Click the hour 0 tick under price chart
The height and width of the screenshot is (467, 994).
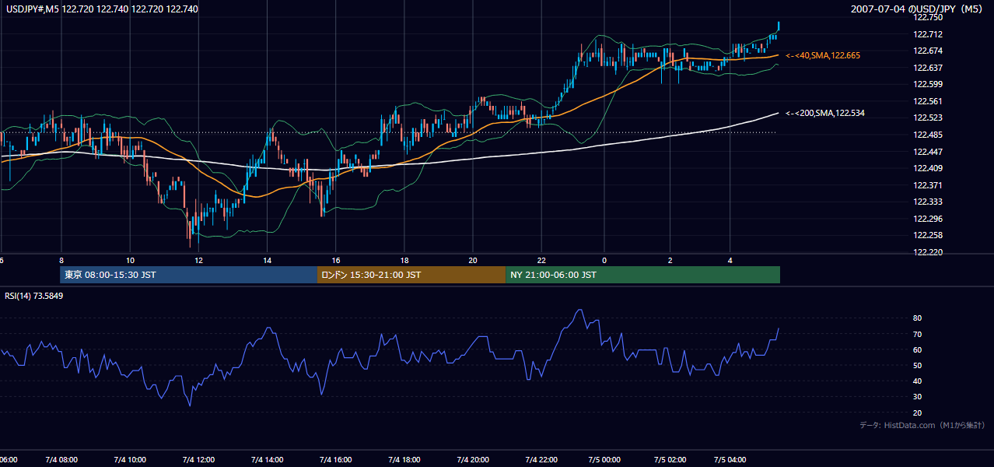click(604, 260)
